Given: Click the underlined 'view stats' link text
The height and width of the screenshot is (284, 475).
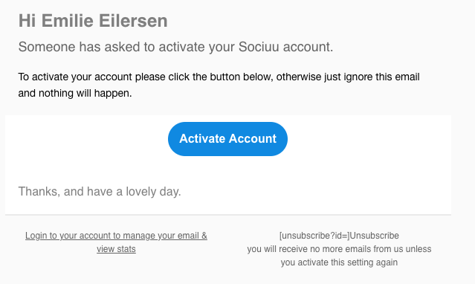Looking at the screenshot, I should click(116, 249).
